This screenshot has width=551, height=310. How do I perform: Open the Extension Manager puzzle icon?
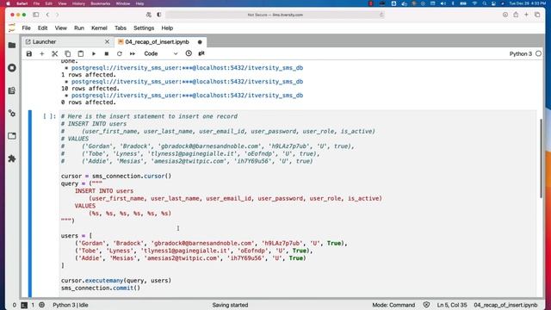tap(12, 158)
